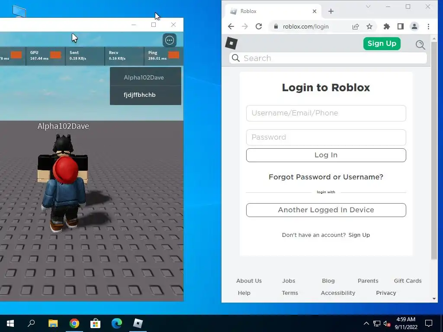The image size is (443, 332).
Task: Open the notification center icon
Action: [429, 323]
